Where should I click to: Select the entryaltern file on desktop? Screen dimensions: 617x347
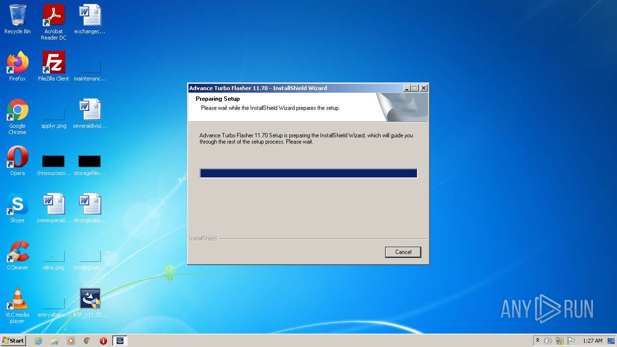pyautogui.click(x=54, y=307)
